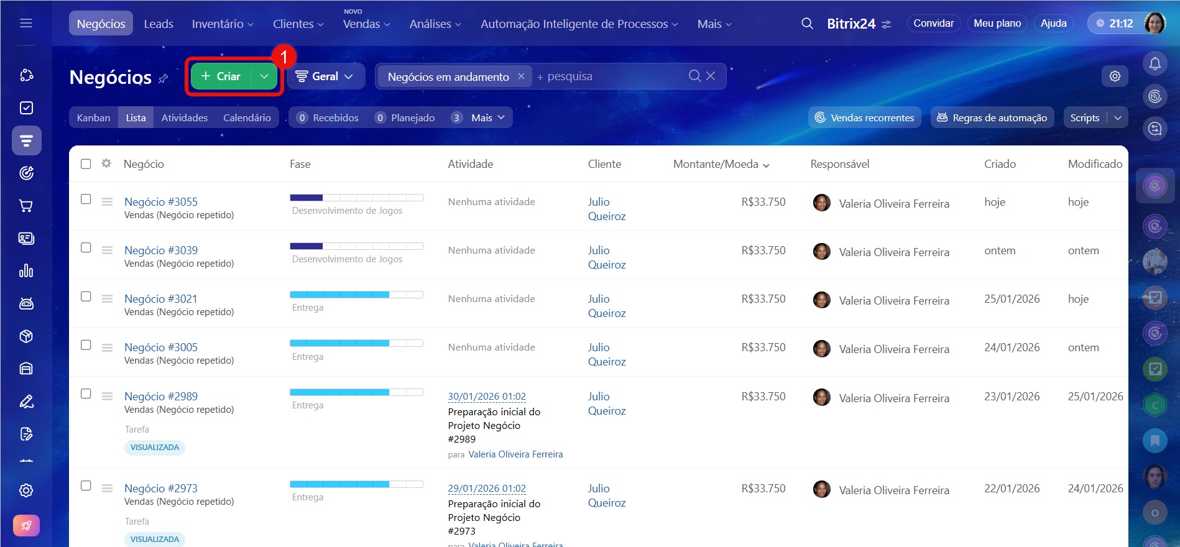Open the shopping cart icon in the sidebar
Image resolution: width=1180 pixels, height=547 pixels.
[x=26, y=206]
